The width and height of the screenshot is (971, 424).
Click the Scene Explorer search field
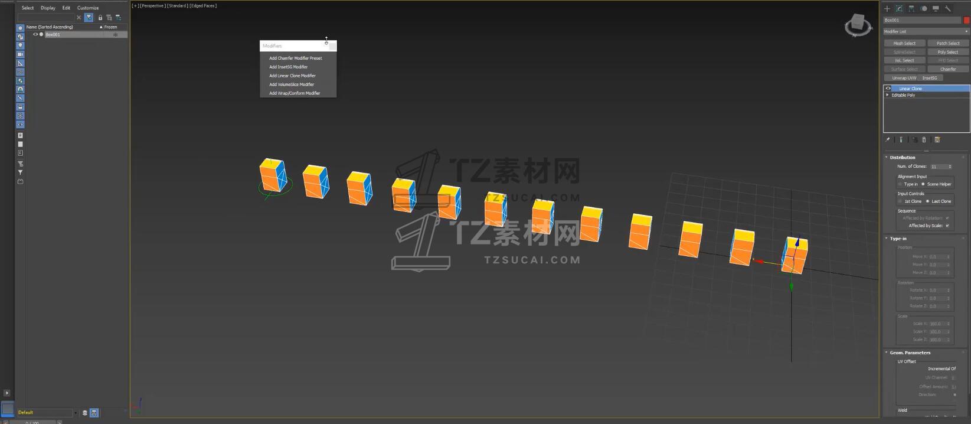click(46, 18)
